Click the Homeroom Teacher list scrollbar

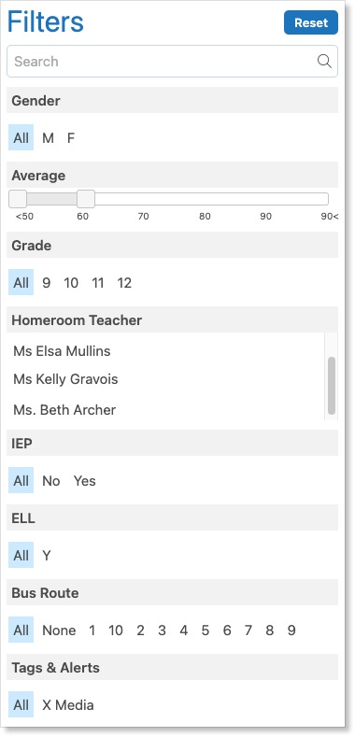point(332,386)
